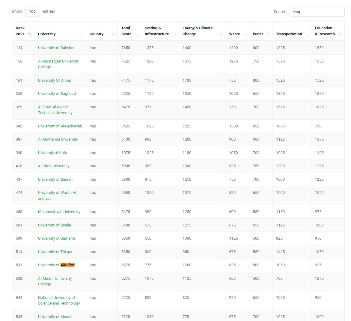Open University of Babylon link
This screenshot has width=351, height=321.
[x=56, y=48]
